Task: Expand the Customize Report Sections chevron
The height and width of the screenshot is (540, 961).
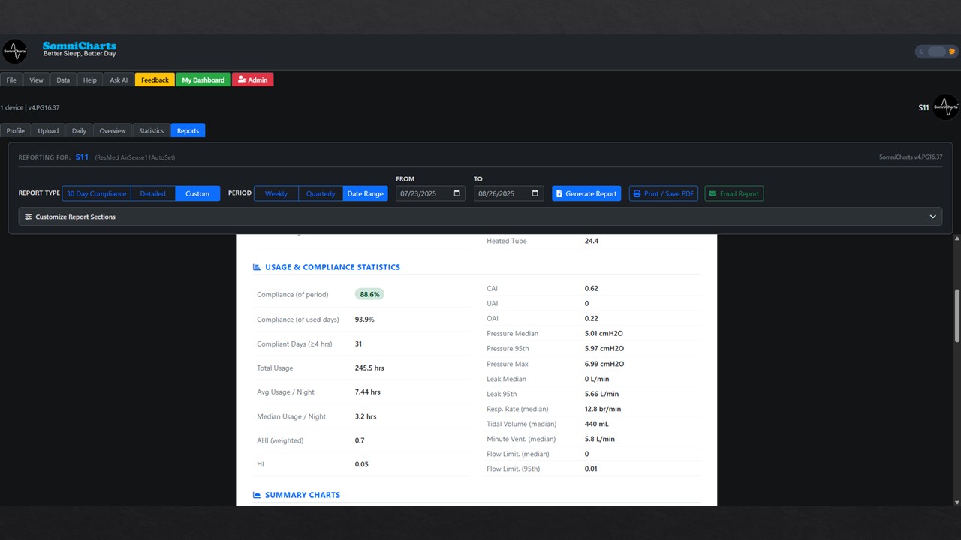Action: [x=932, y=216]
